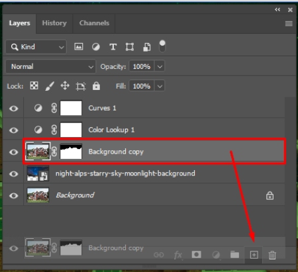
Task: Click the create new layer plus icon
Action: 254,255
